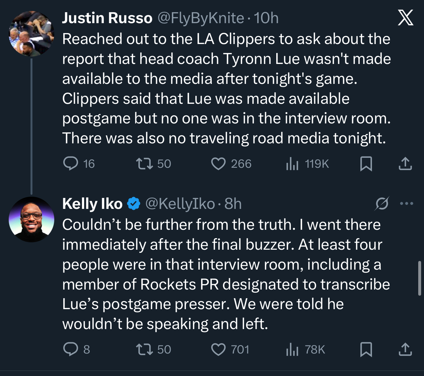The image size is (424, 376).
Task: View analytics for Kelly Iko's tweet
Action: tap(292, 349)
